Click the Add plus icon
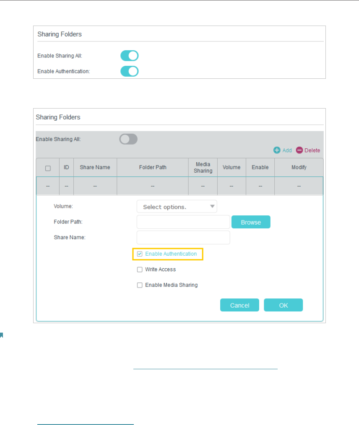The height and width of the screenshot is (425, 359). pyautogui.click(x=277, y=150)
